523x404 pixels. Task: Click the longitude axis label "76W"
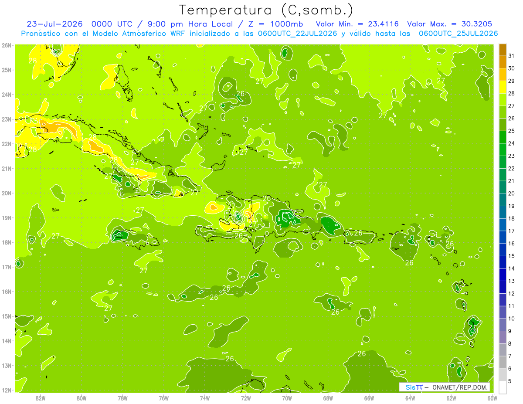click(x=163, y=397)
